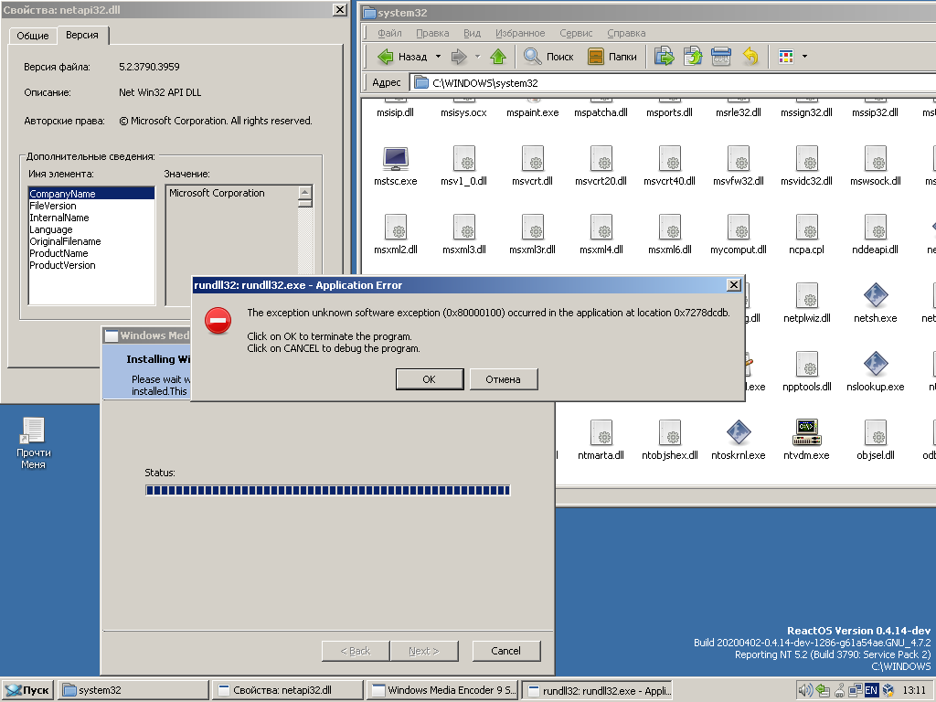This screenshot has height=702, width=936.
Task: Switch to the Общие tab
Action: click(x=33, y=36)
